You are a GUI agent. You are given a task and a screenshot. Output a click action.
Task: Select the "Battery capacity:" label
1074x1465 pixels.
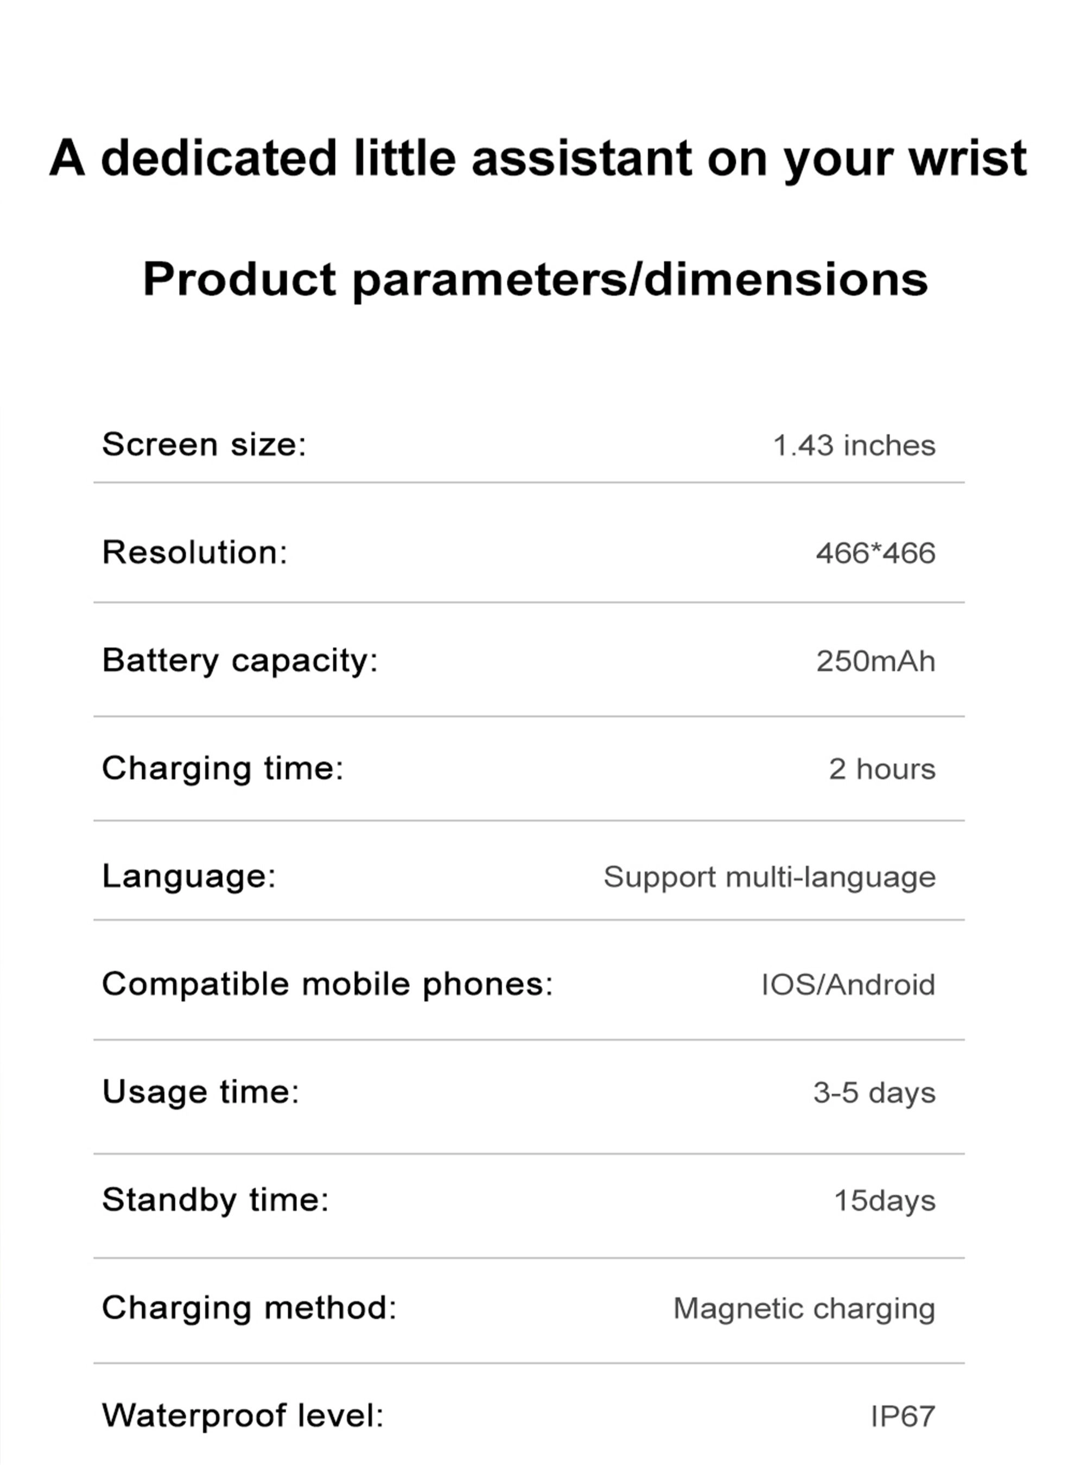coord(240,661)
